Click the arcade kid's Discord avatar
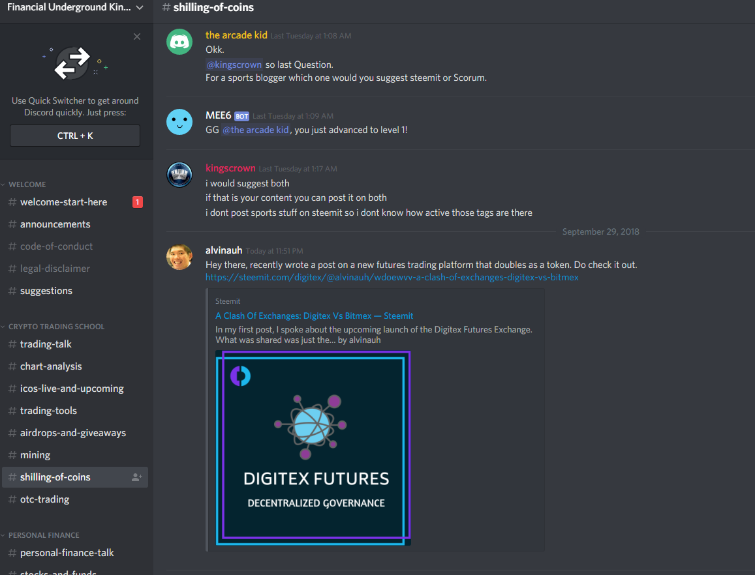 [179, 42]
